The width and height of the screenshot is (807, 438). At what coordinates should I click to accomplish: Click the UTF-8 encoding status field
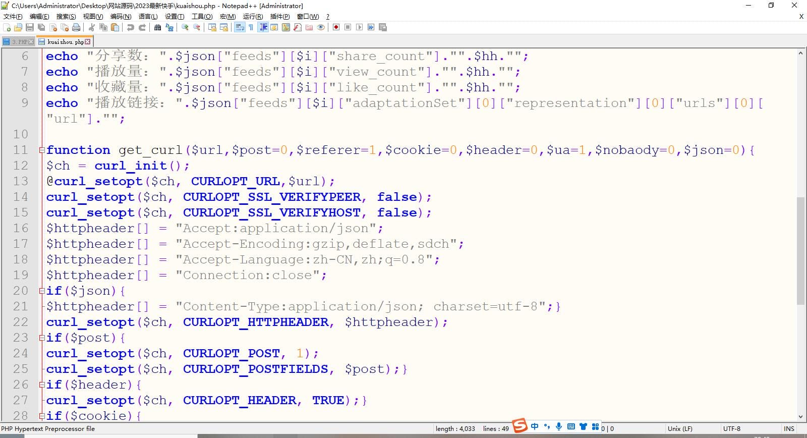tap(731, 428)
